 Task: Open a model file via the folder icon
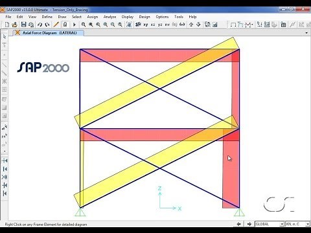[14, 25]
